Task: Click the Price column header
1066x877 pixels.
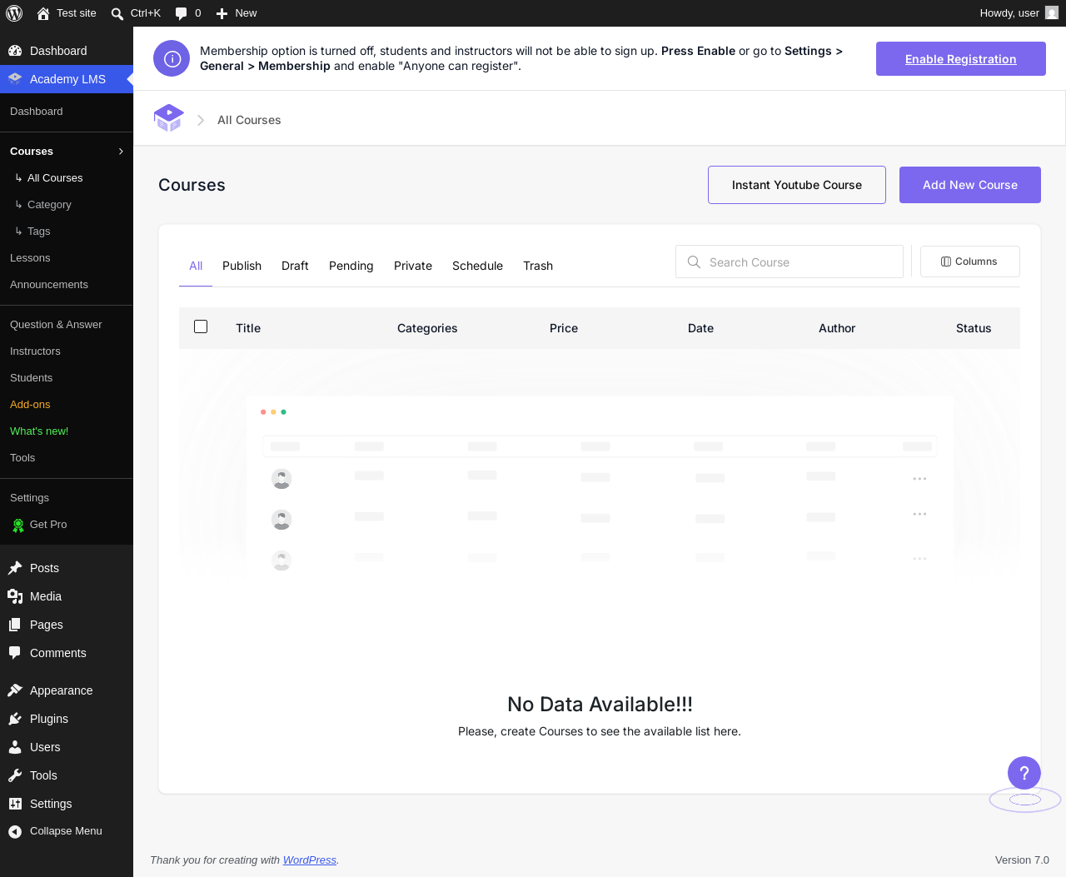Action: 564,328
